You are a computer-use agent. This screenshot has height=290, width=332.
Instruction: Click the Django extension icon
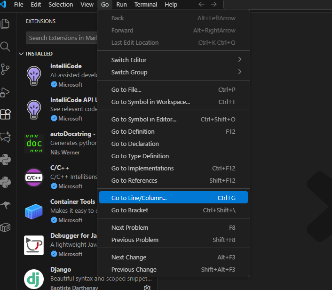[x=34, y=279]
